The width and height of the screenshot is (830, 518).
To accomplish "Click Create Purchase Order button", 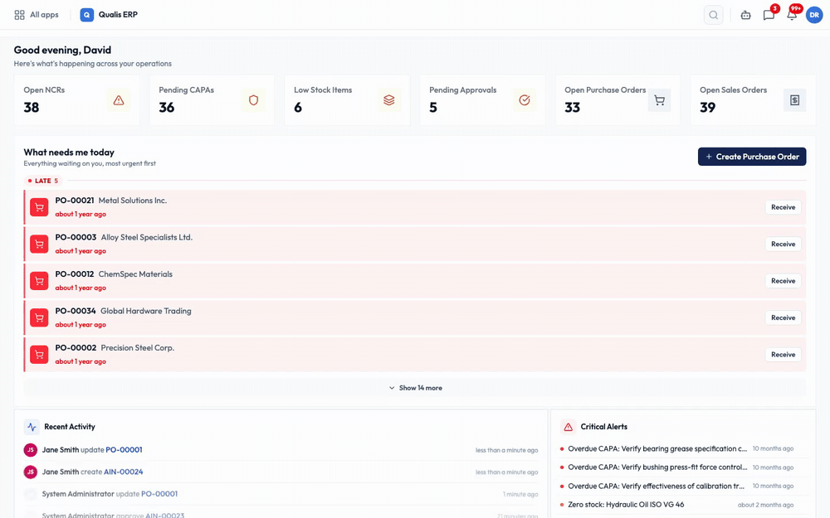I will click(752, 157).
